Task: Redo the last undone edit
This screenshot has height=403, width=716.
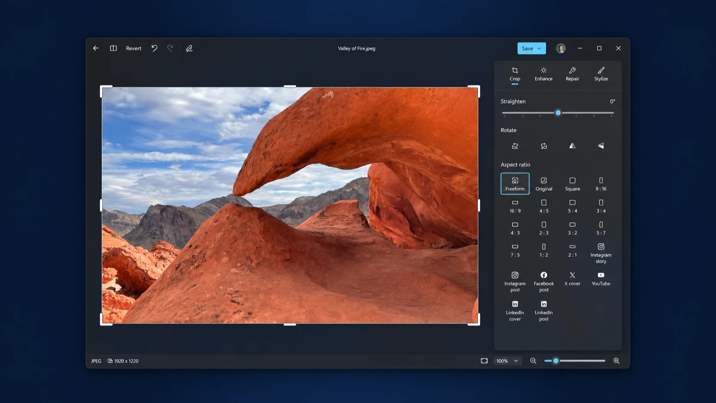Action: point(170,48)
